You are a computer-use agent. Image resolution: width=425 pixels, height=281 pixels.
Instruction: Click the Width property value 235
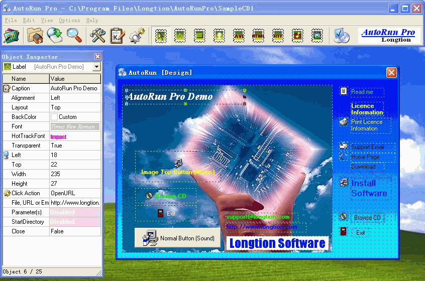(x=75, y=174)
